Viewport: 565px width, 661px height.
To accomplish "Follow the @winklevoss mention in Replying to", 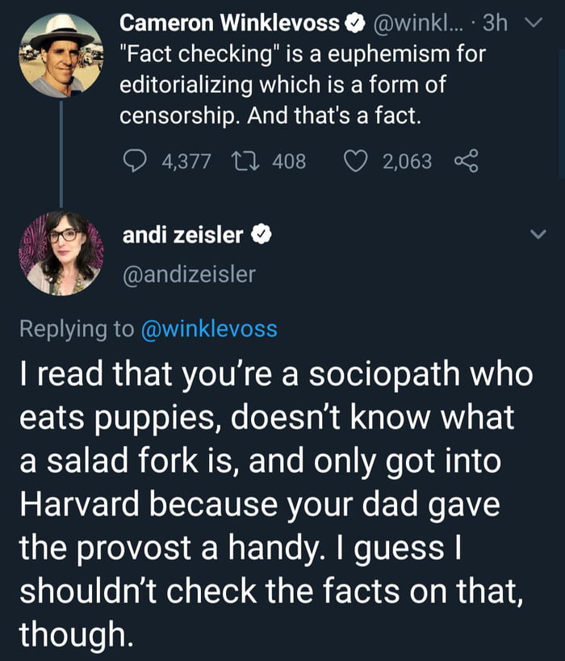I will [x=209, y=329].
